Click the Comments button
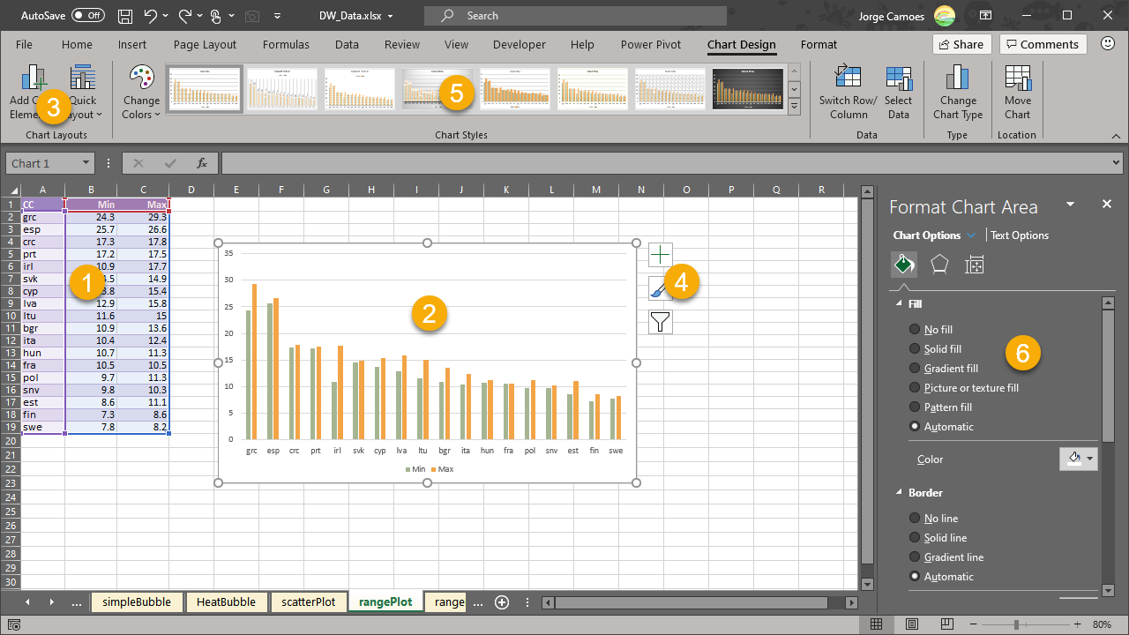 pyautogui.click(x=1042, y=44)
